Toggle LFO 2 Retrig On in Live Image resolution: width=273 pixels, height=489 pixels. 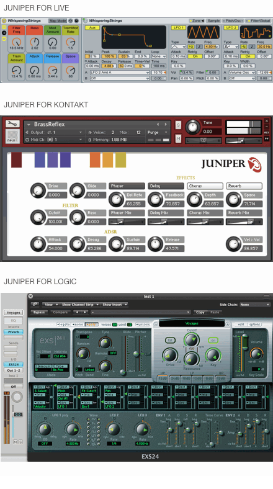[248, 56]
